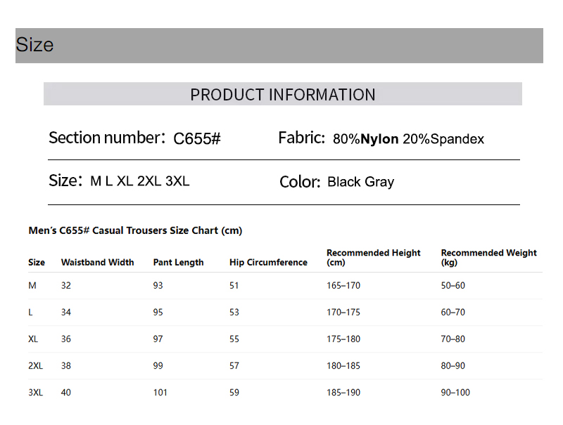563x425 pixels.
Task: Select the 90–100 recommended weight cell
Action: pos(455,393)
